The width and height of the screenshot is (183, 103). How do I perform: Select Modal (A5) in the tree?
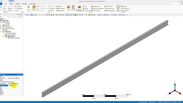point(8,32)
